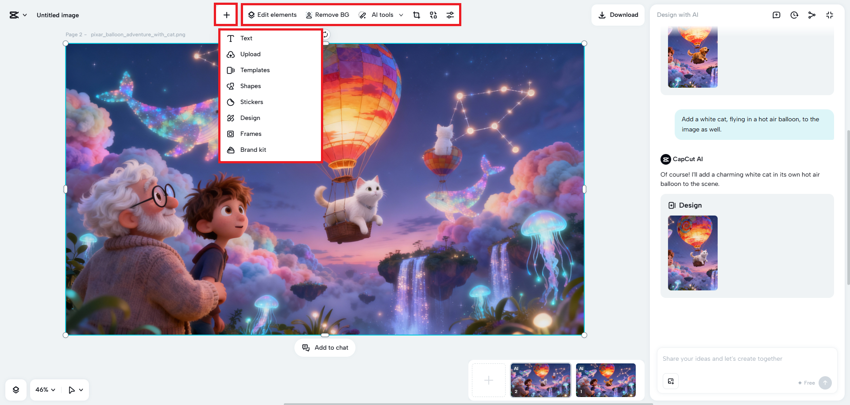Viewport: 850px width, 405px height.
Task: Open the cursor mode dropdown at bottom left
Action: 75,390
